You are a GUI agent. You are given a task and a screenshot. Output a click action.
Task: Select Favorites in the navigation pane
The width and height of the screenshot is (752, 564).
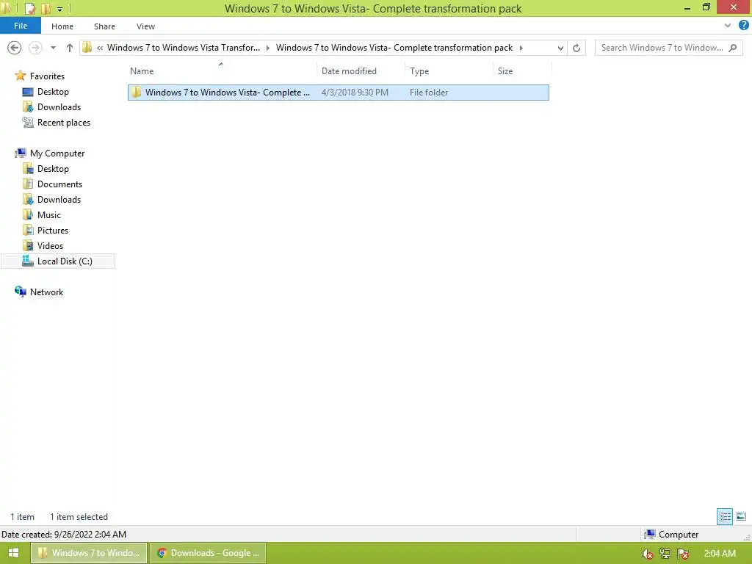(47, 76)
